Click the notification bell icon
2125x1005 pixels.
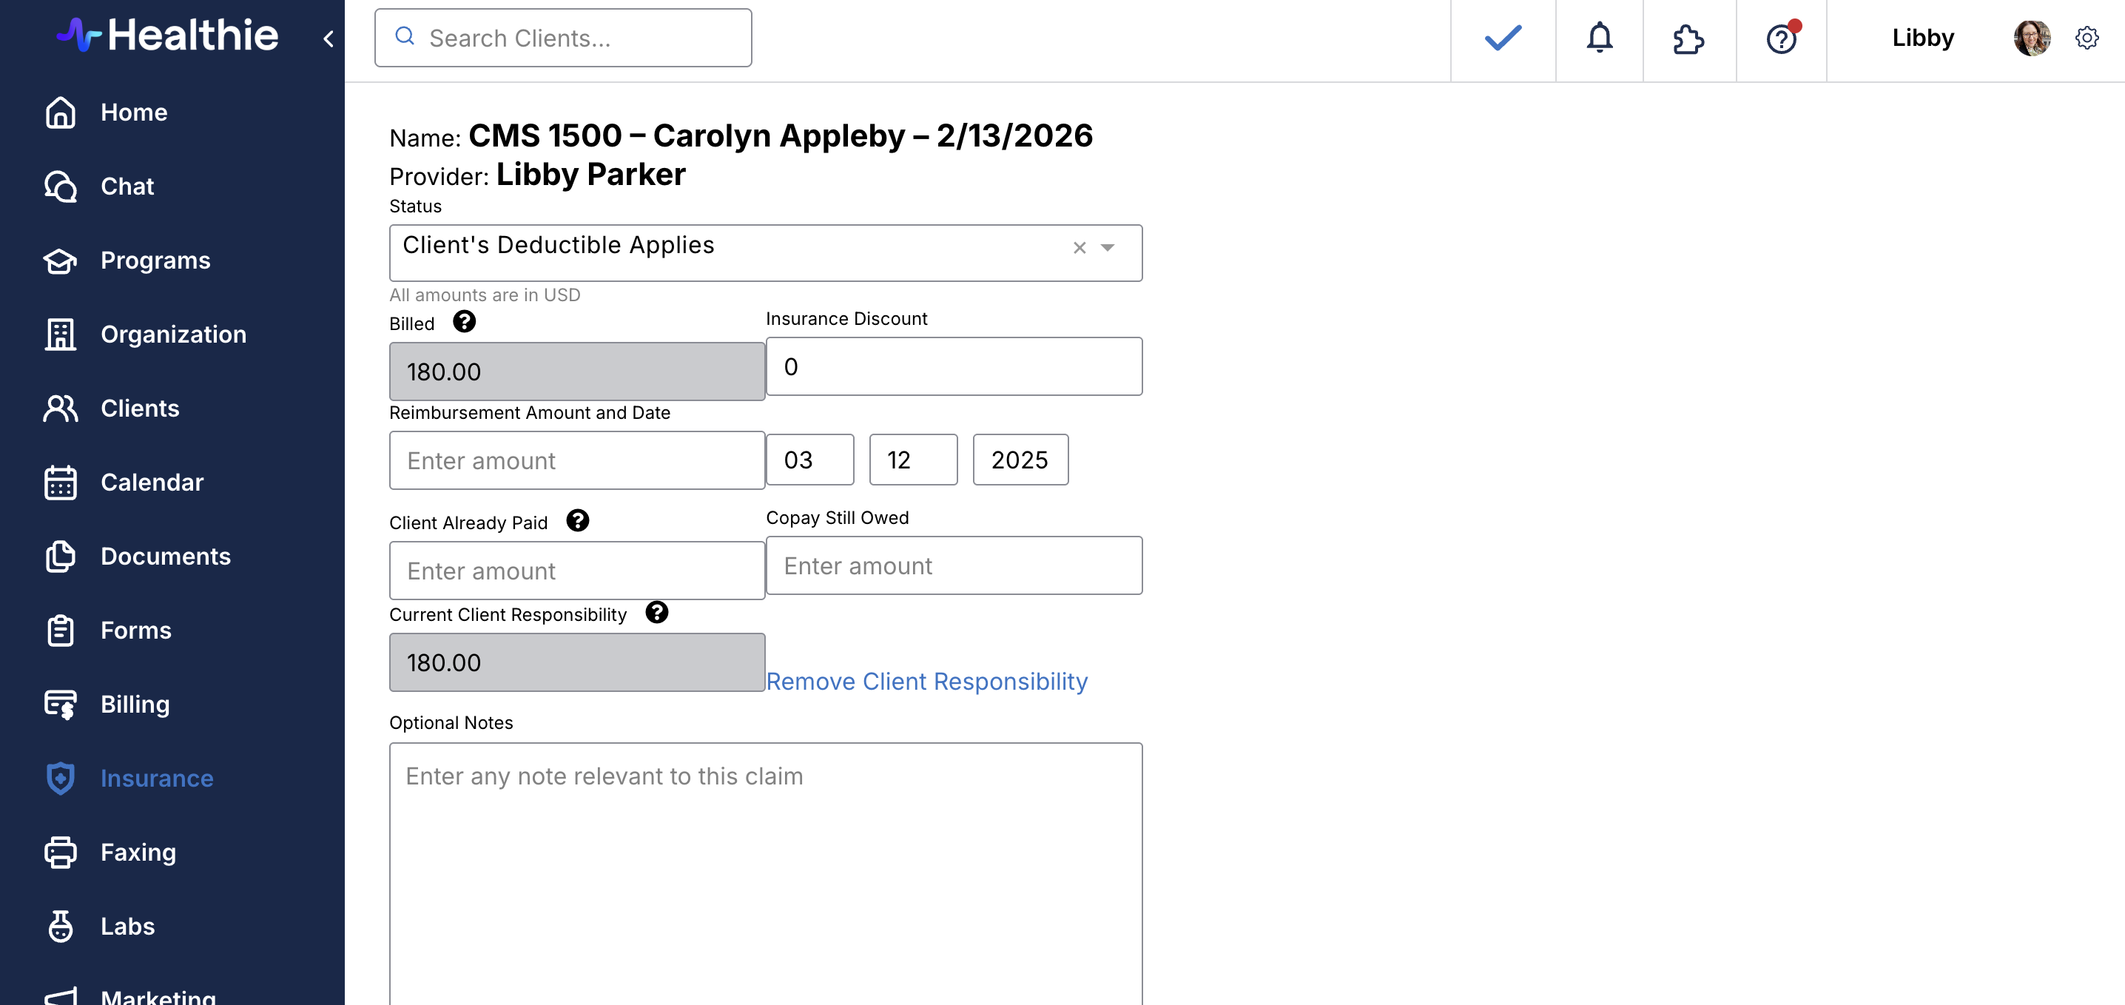pos(1599,38)
